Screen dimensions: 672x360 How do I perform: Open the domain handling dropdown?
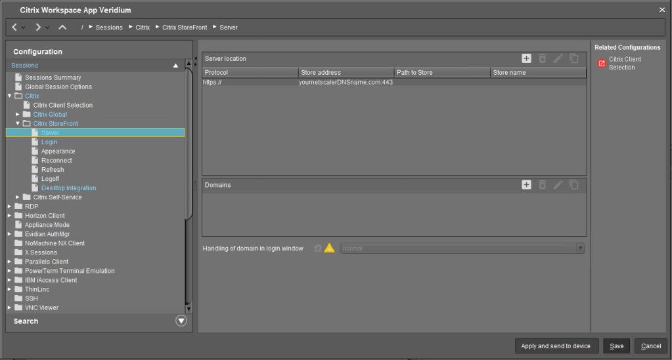click(580, 249)
